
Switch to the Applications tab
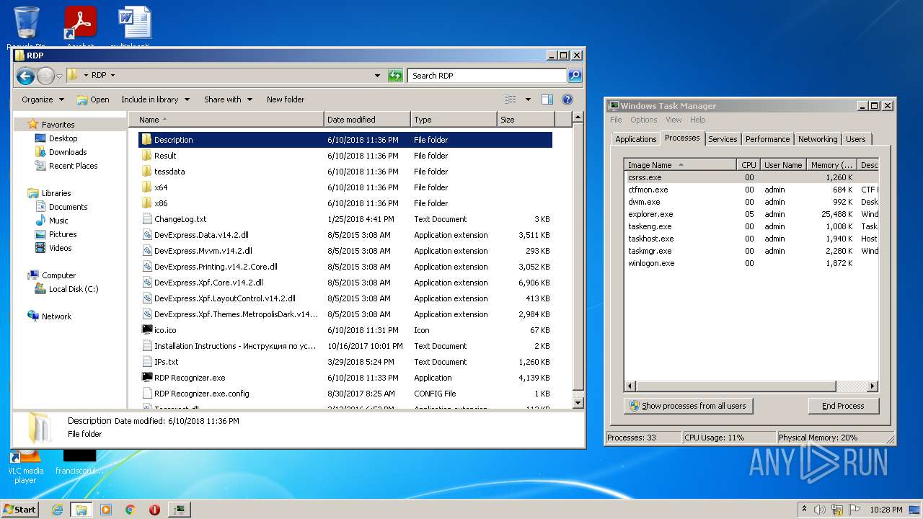pyautogui.click(x=635, y=139)
